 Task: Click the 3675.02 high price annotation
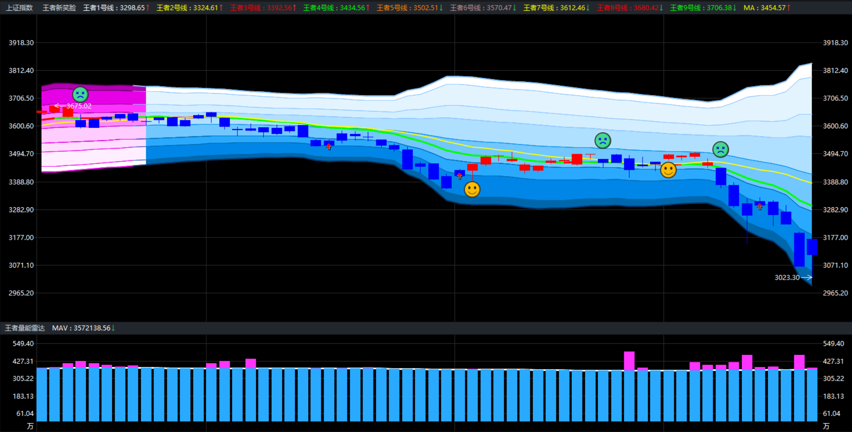[79, 106]
